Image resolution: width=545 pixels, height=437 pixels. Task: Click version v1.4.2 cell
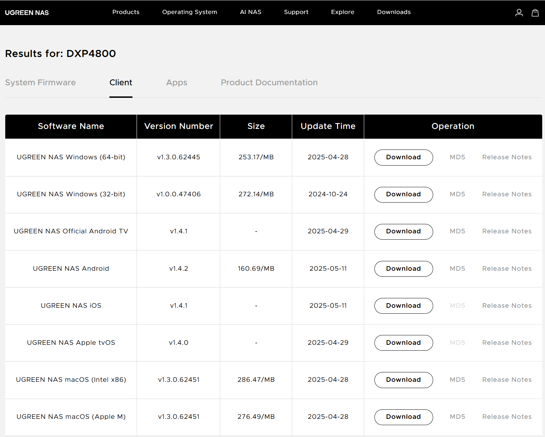pyautogui.click(x=179, y=269)
